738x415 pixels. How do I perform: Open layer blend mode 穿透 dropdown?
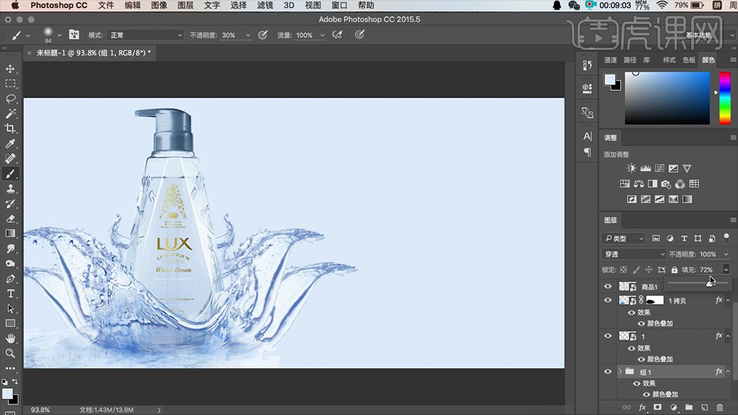[634, 254]
